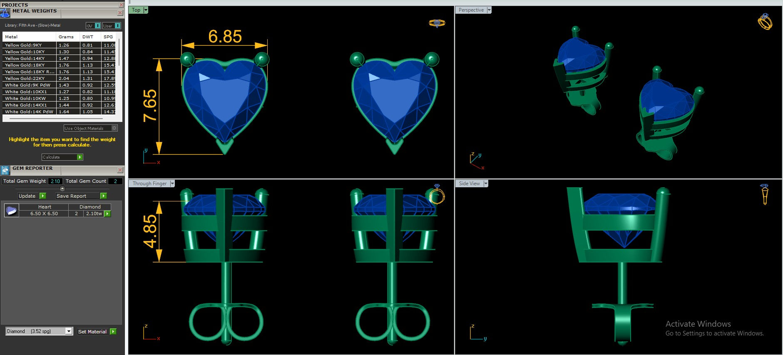783x355 pixels.
Task: Click the Update button
Action: [x=27, y=196]
